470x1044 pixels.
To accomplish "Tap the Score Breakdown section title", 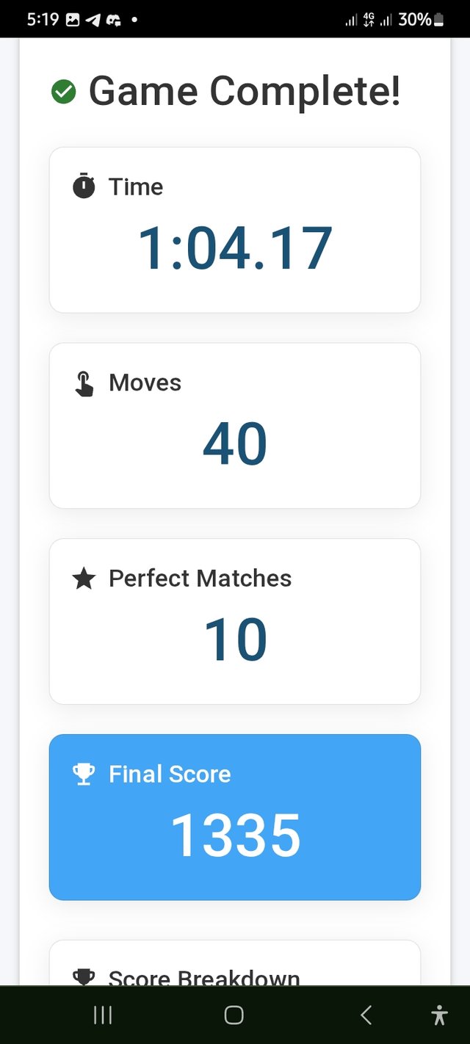I will coord(204,977).
